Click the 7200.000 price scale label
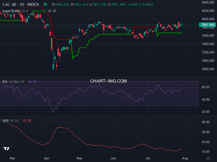 [208, 52]
